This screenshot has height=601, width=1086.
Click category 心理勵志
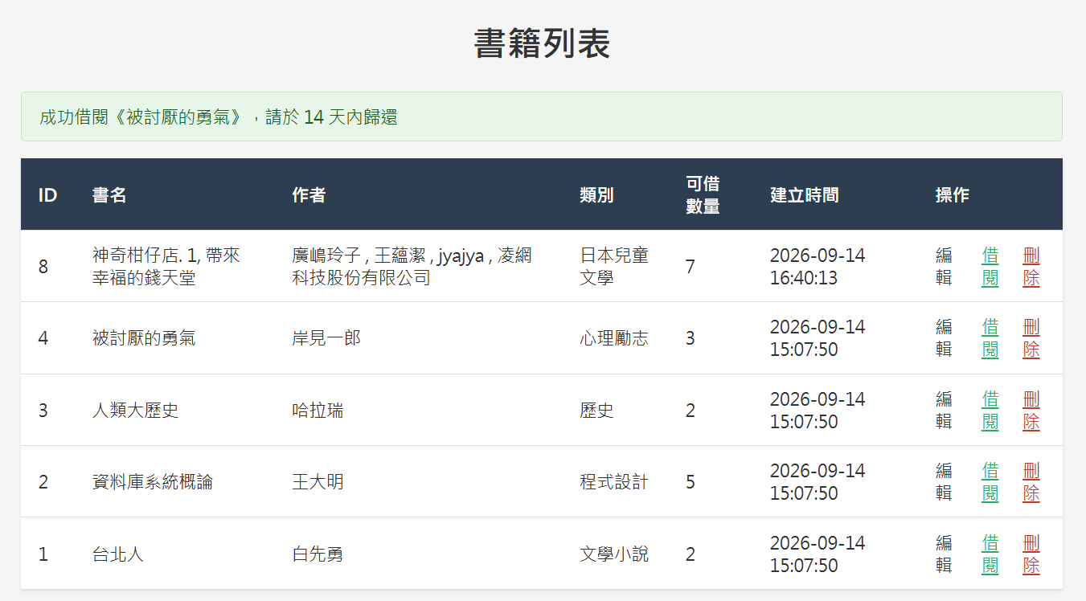(614, 338)
